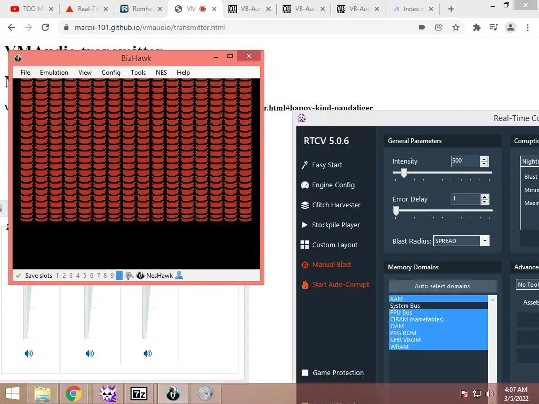Click Start Auto-Corrupt flame button
The height and width of the screenshot is (404, 539).
tap(335, 285)
